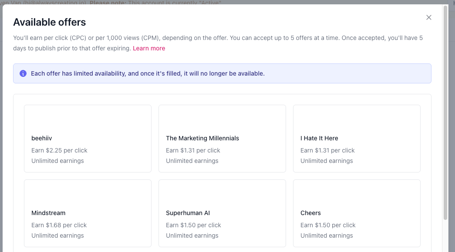
Task: Click the Earn $2.25 per click text
Action: click(x=59, y=150)
